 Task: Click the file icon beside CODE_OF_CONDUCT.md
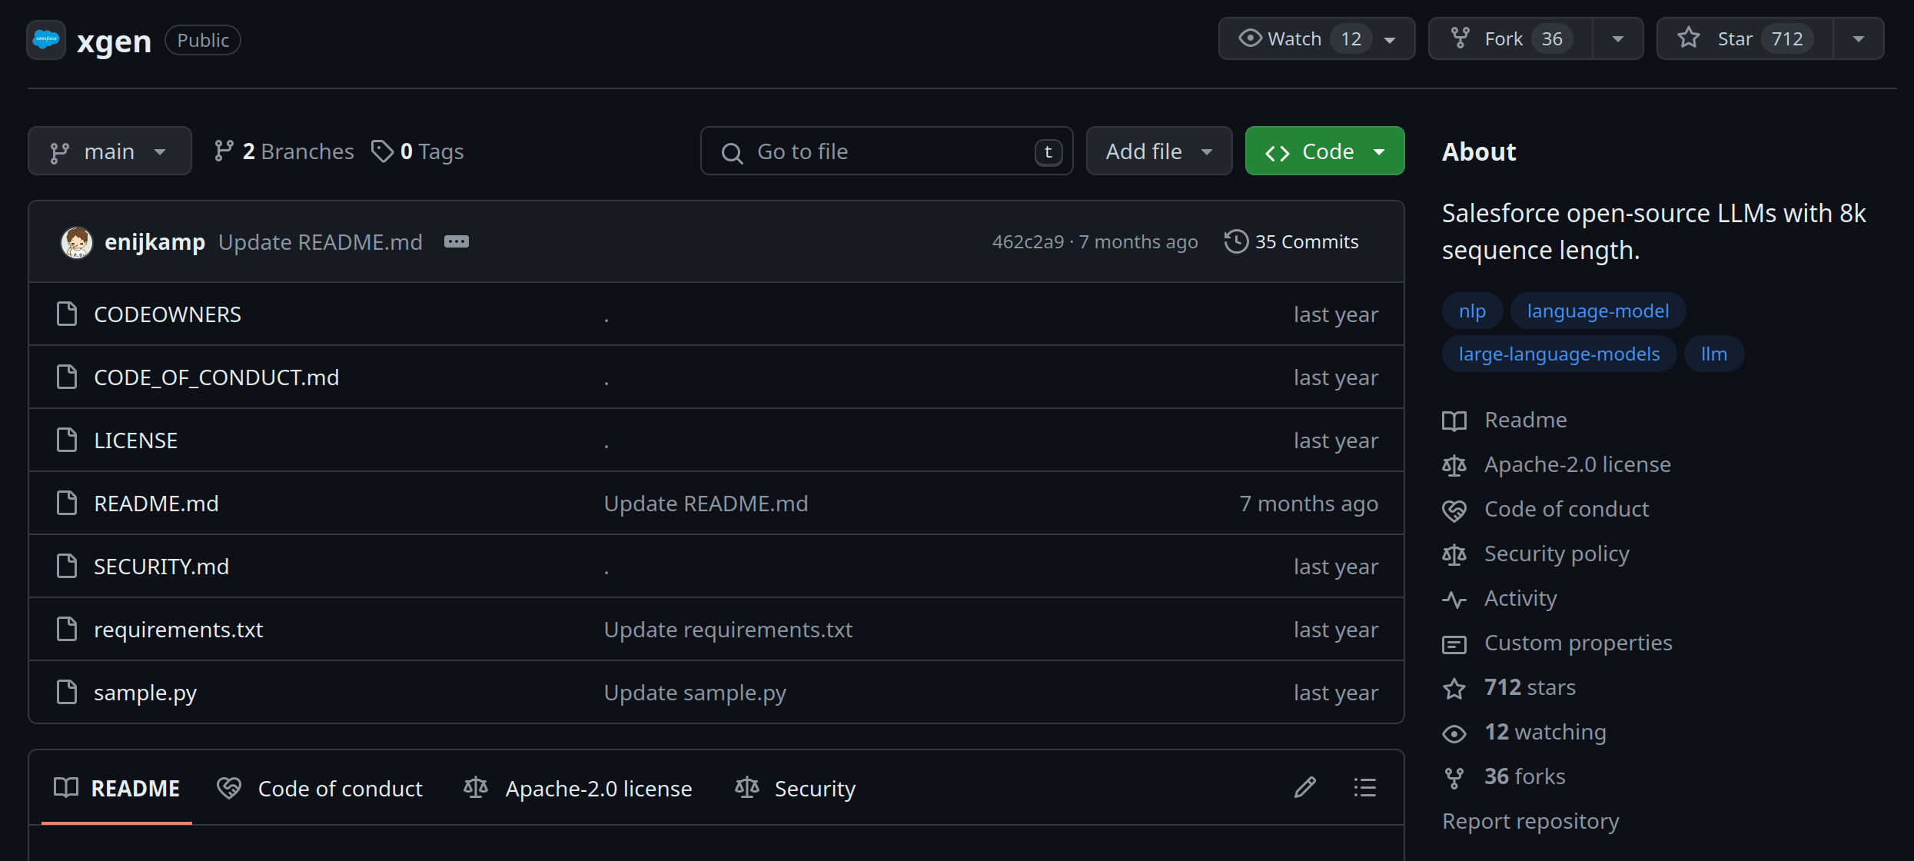(x=68, y=377)
